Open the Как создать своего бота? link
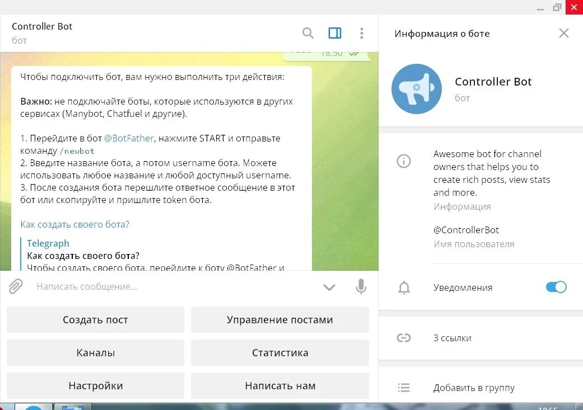 [x=74, y=224]
